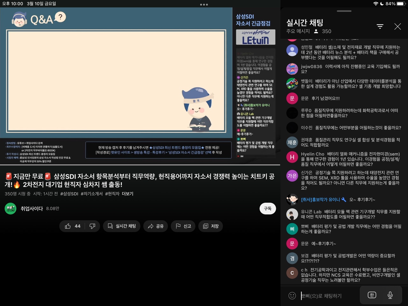
Task: Tap the three-dot multitasking menu
Action: [204, 4]
